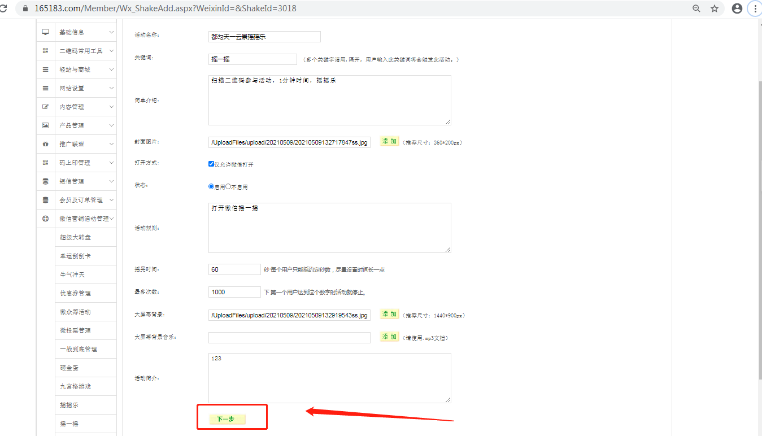Screen dimensions: 762x436
Task: Click the database icon beside 短信管理
Action: click(x=46, y=181)
